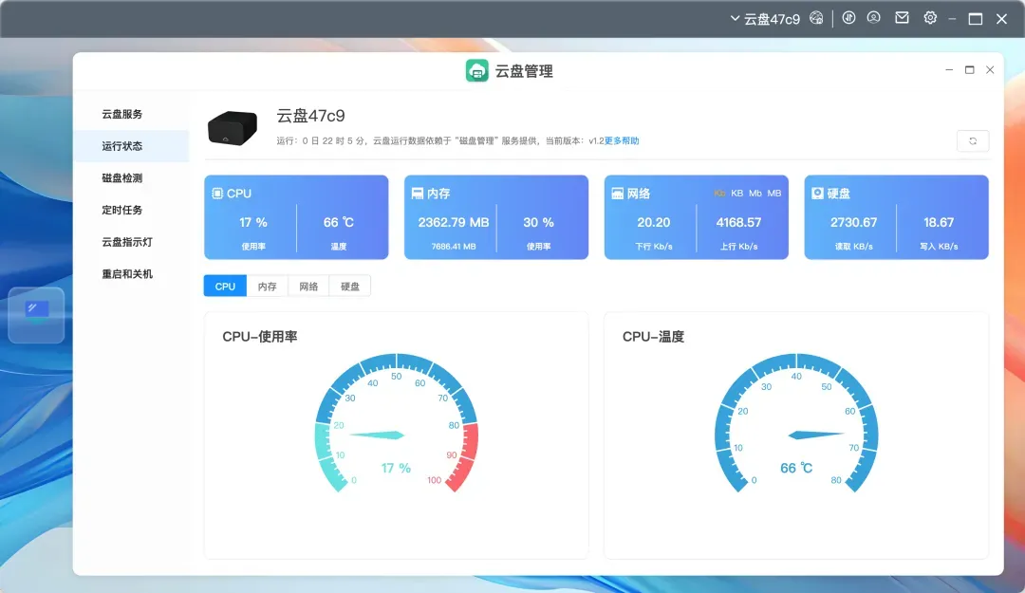
Task: Click the 云盘管理 window title text
Action: click(524, 71)
